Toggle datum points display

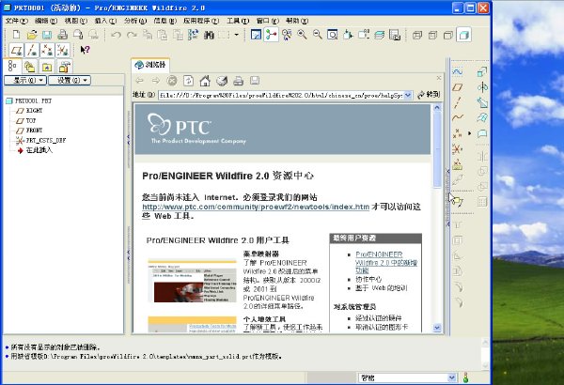[x=47, y=51]
